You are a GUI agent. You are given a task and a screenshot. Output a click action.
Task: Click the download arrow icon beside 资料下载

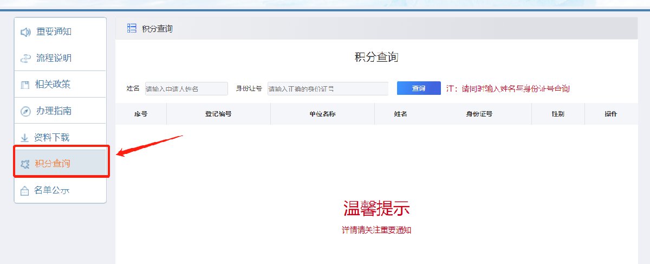(24, 138)
